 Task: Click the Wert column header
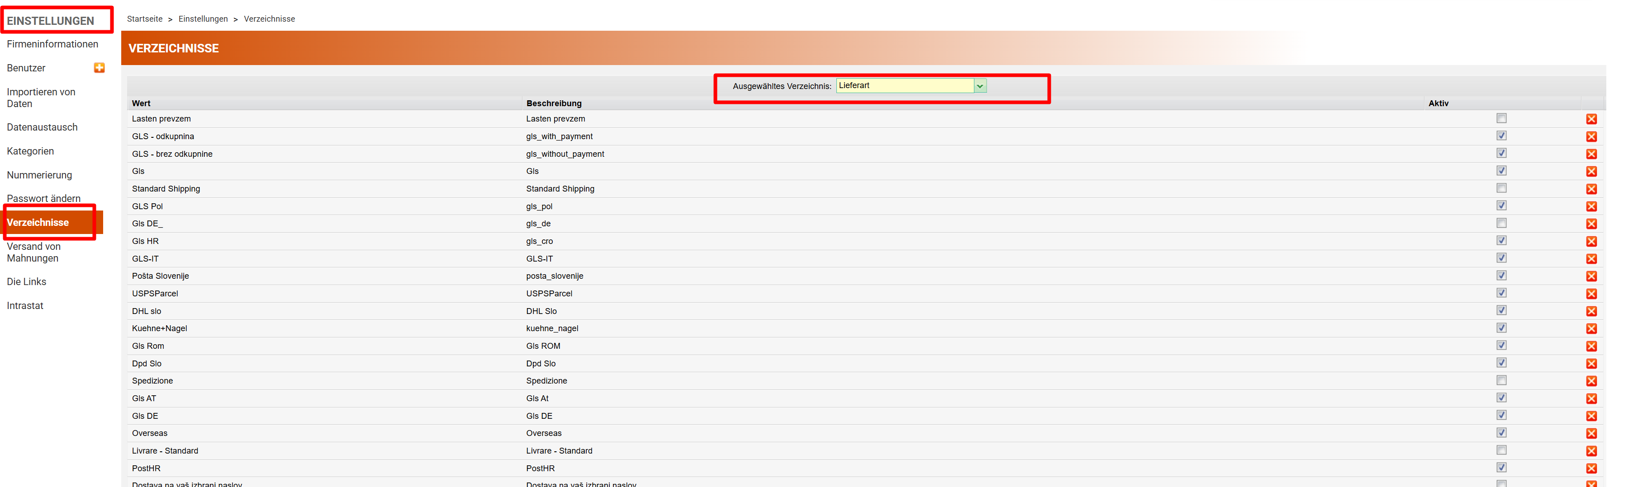pos(142,103)
